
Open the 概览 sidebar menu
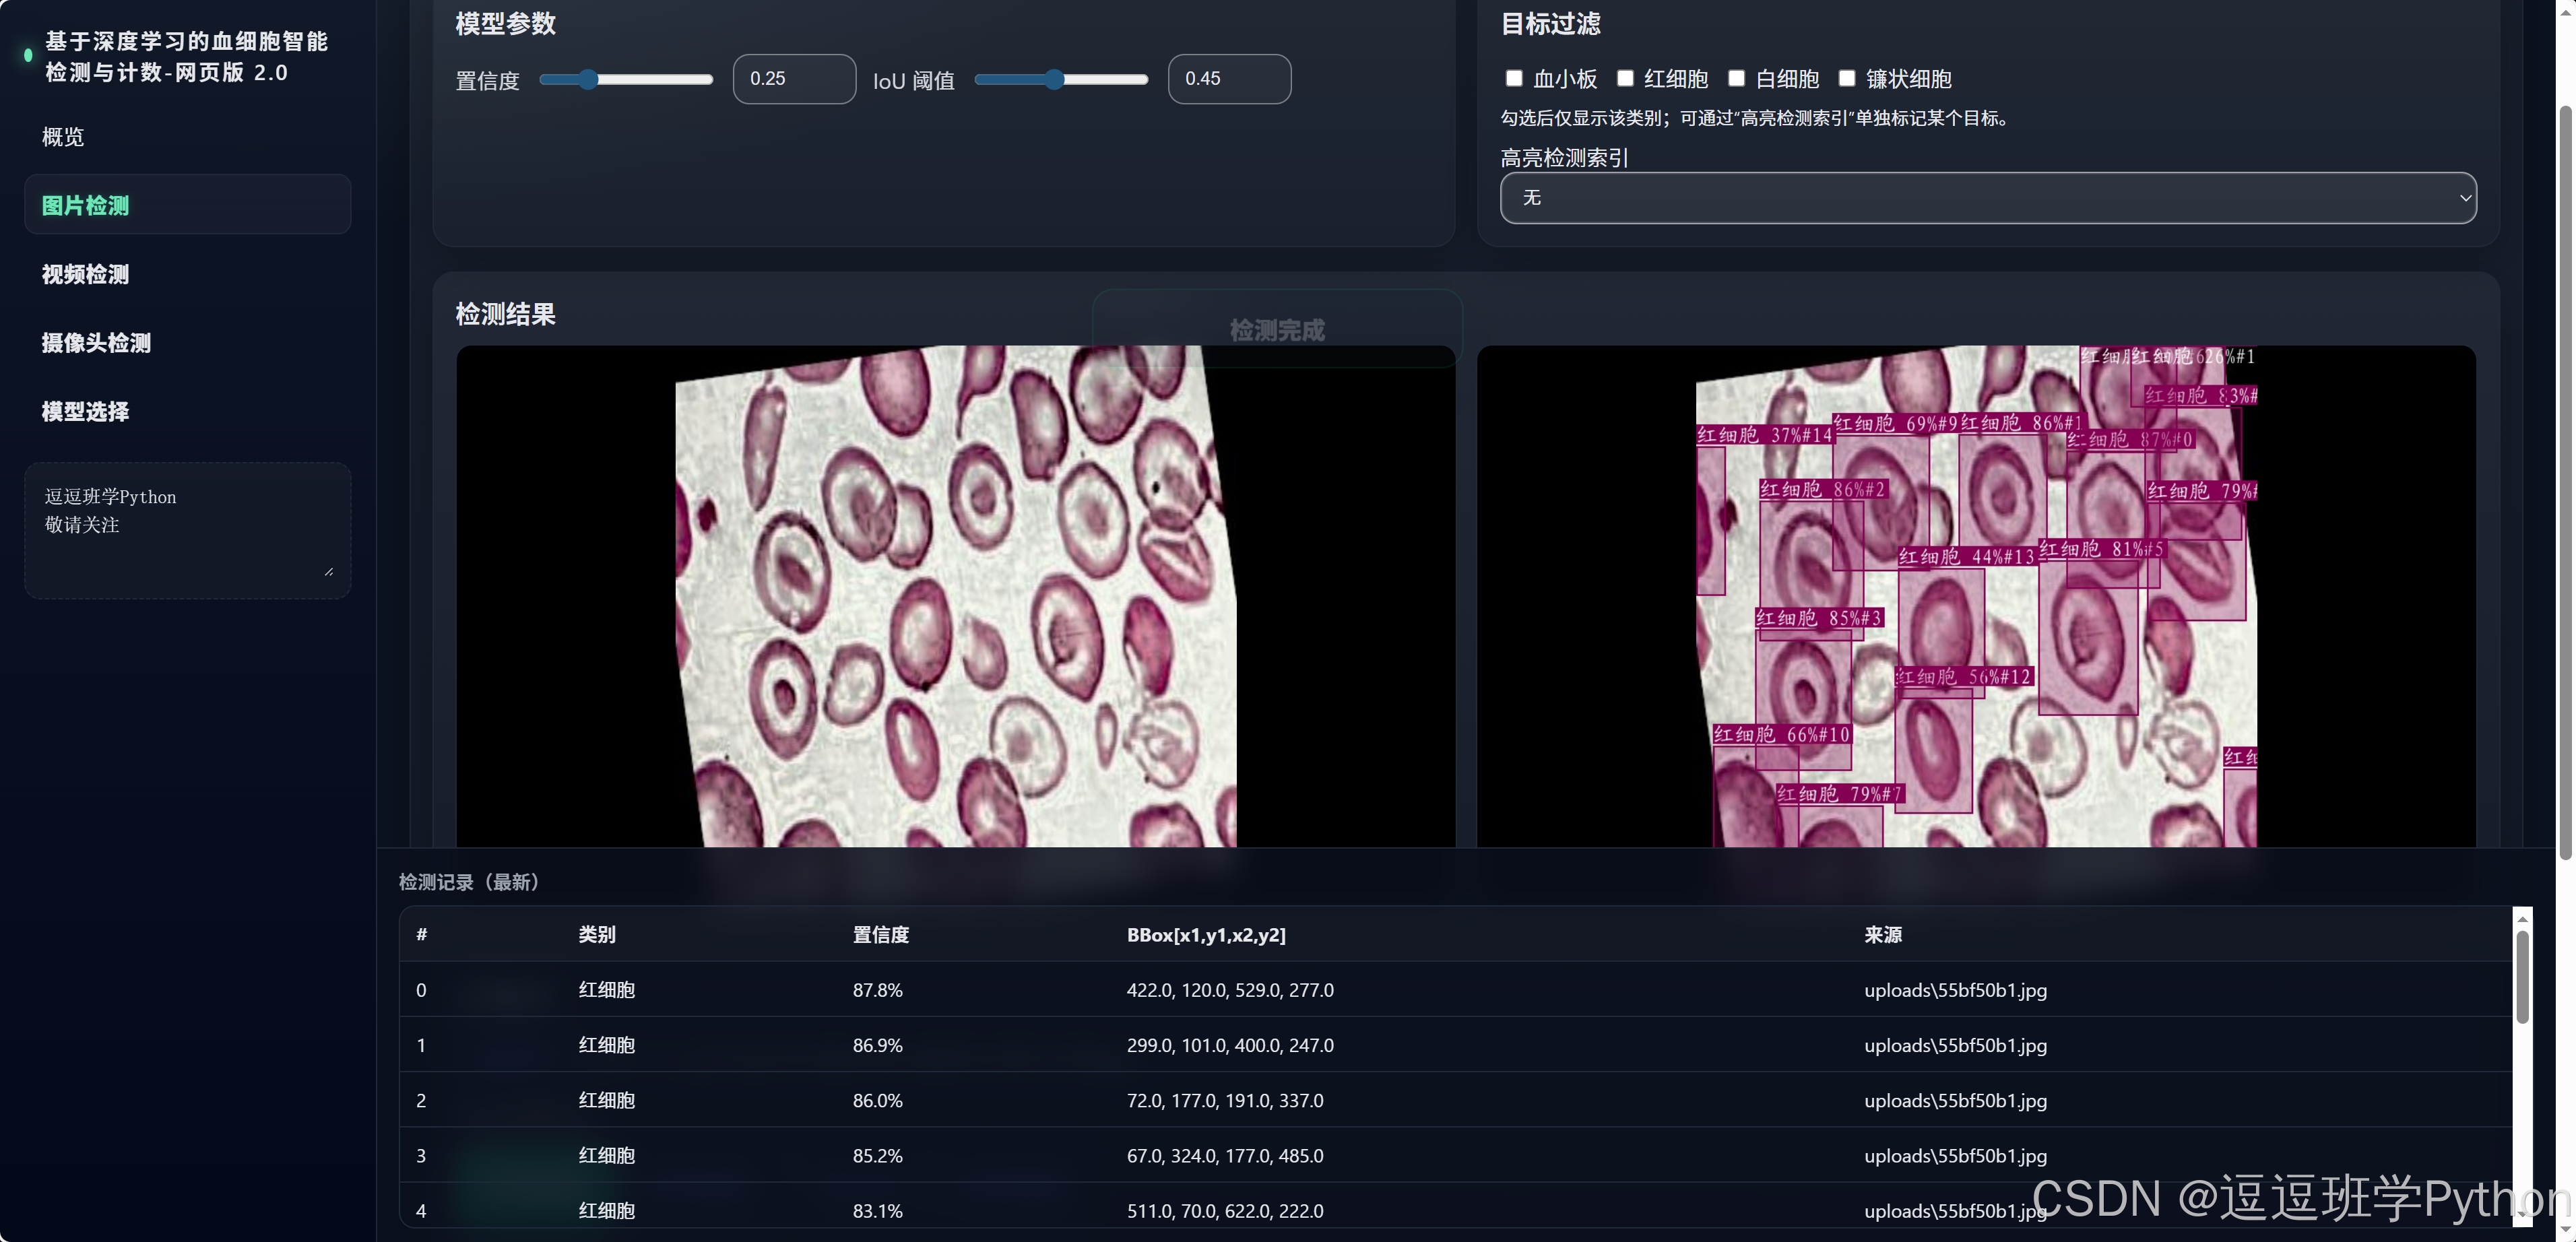[62, 137]
